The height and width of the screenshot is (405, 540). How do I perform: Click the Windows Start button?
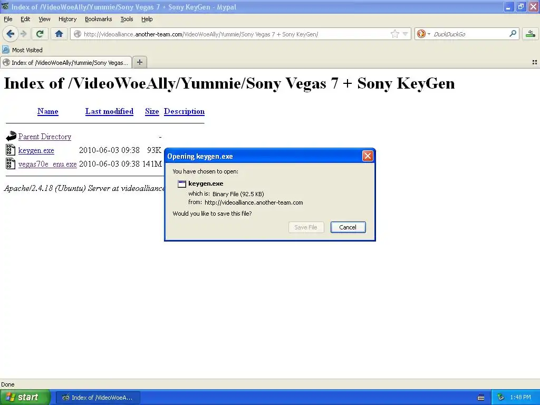pos(25,397)
